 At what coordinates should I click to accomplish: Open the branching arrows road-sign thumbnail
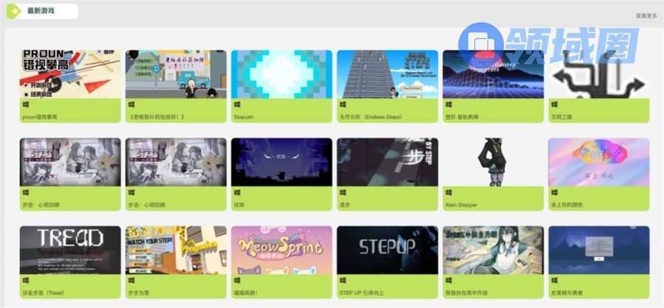tap(599, 74)
